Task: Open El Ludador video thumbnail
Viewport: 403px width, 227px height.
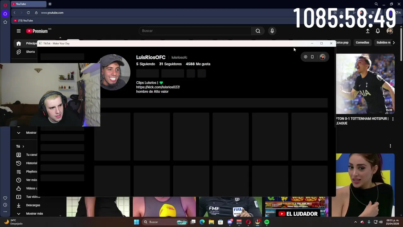Action: (x=297, y=207)
